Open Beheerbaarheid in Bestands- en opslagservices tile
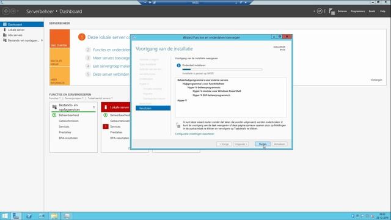This screenshot has width=391, height=220. pos(69,116)
